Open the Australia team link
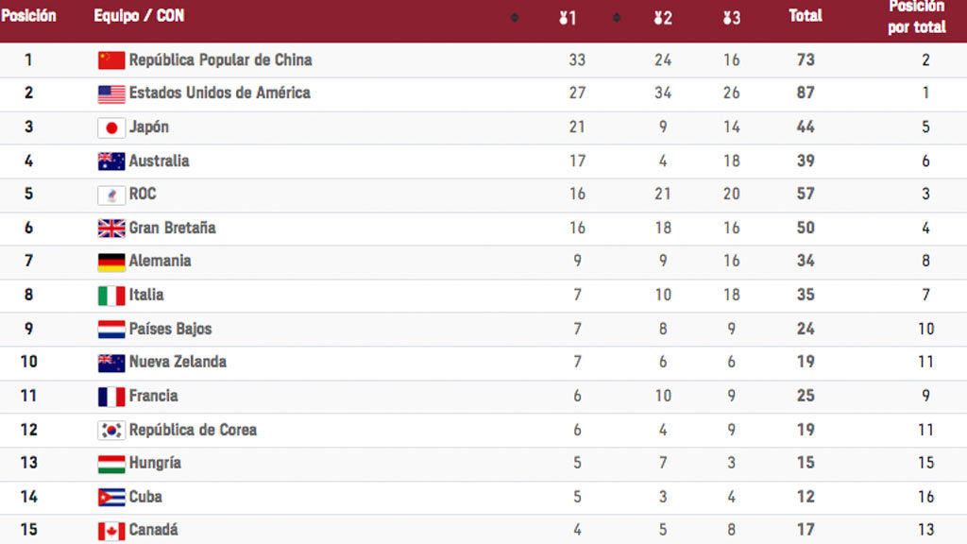The image size is (967, 544). (159, 161)
